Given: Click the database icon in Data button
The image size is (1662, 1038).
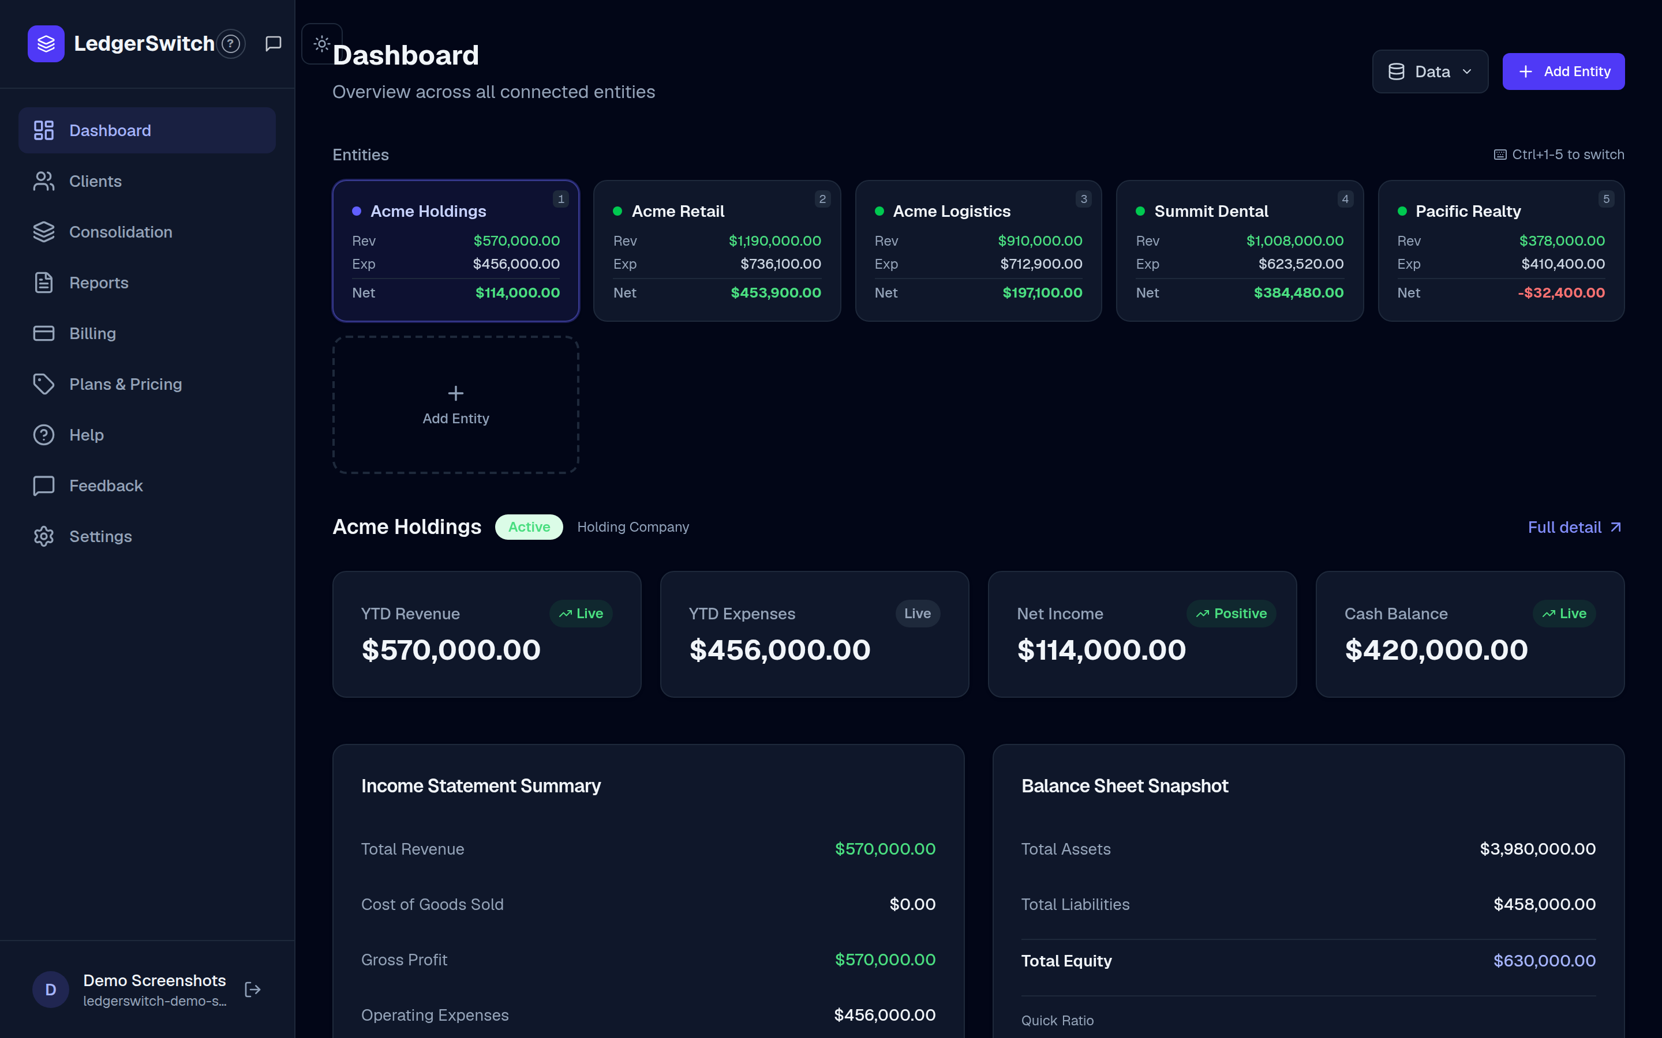Looking at the screenshot, I should pyautogui.click(x=1396, y=72).
